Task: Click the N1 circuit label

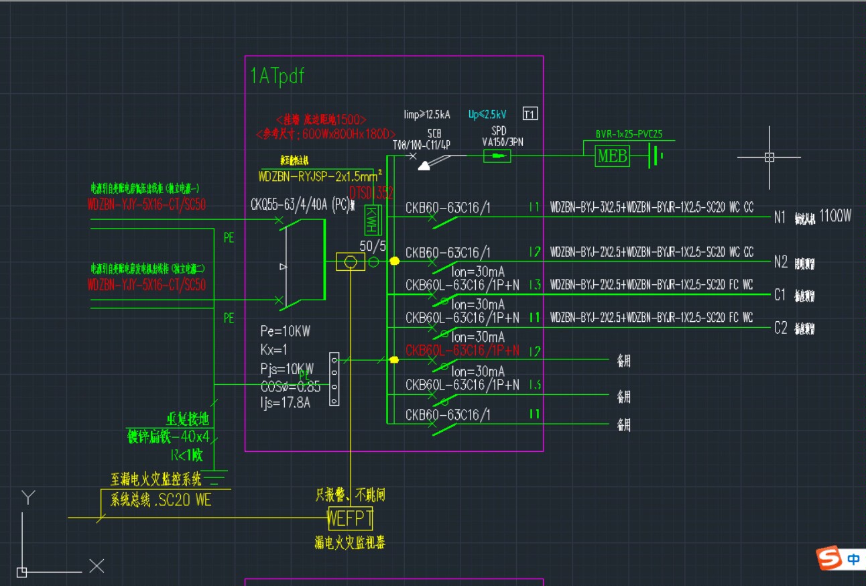Action: [x=780, y=217]
